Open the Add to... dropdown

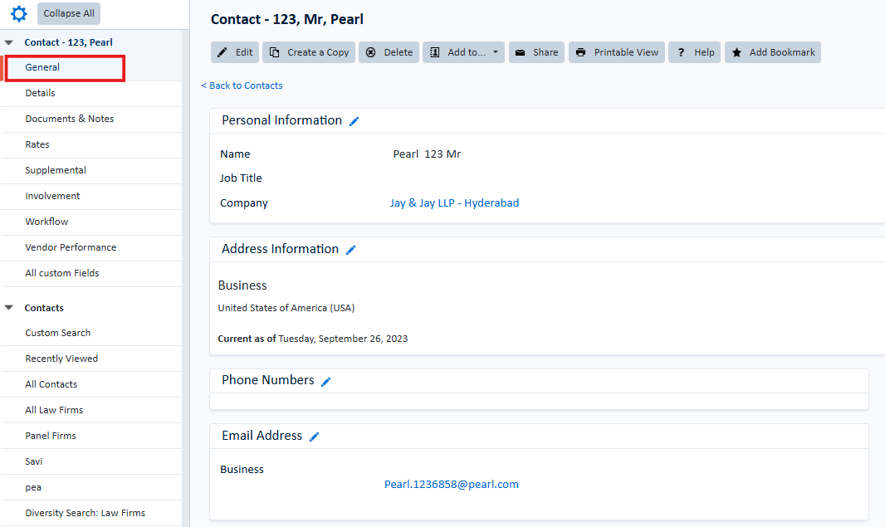pos(464,52)
